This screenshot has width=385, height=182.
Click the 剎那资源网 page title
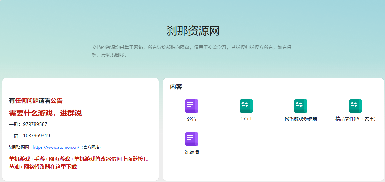(x=193, y=31)
